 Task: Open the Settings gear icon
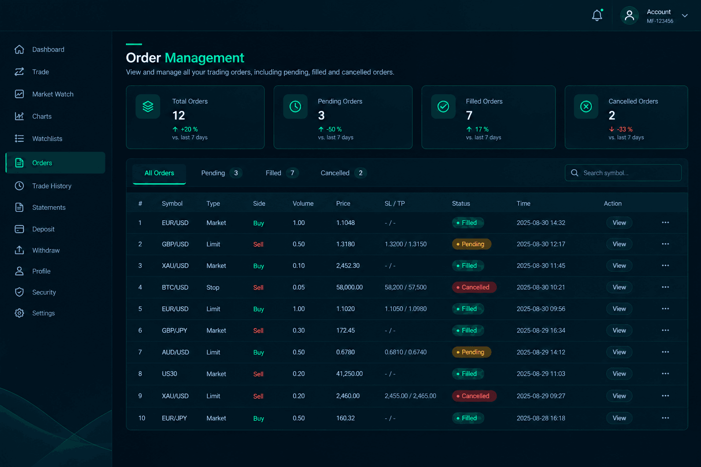click(19, 313)
